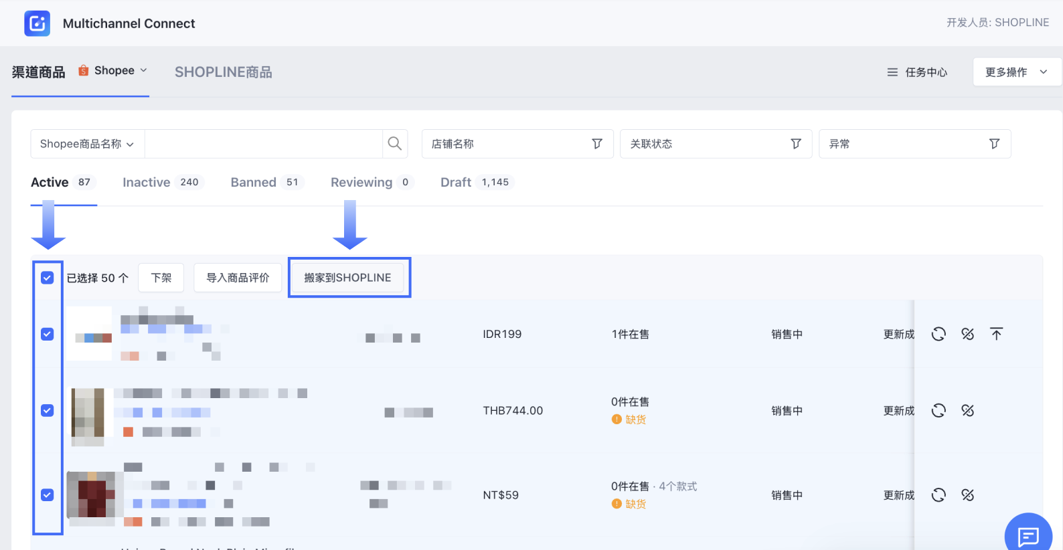Viewport: 1063px width, 550px height.
Task: Uncheck the THB744.00 product checkbox
Action: 47,410
